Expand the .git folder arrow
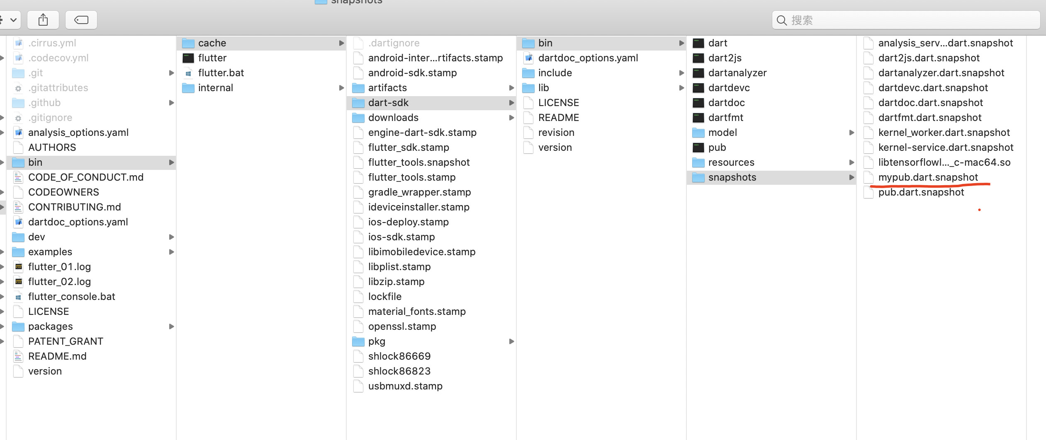Image resolution: width=1046 pixels, height=440 pixels. pyautogui.click(x=171, y=73)
